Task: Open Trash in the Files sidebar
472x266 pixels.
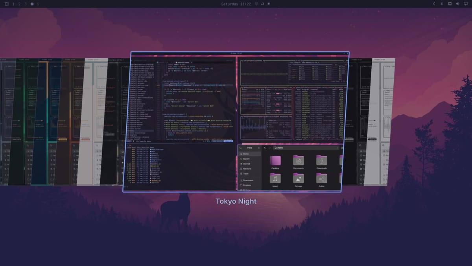Action: [x=250, y=174]
